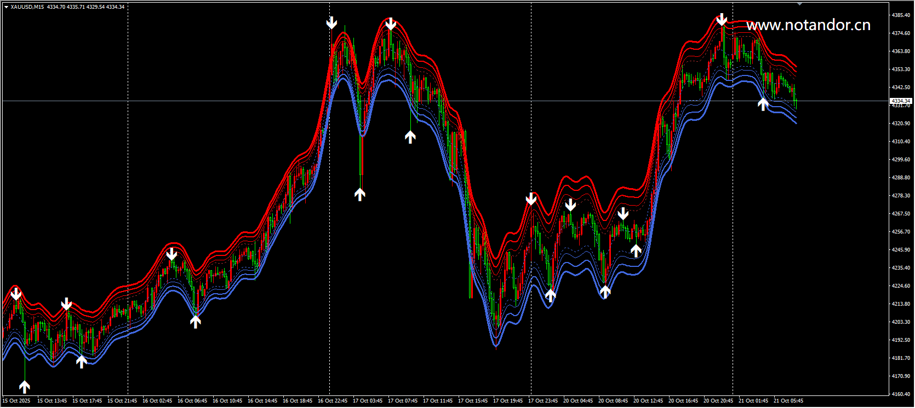The image size is (915, 408).
Task: Click the 17 Oct 07:45 time label
Action: 403,401
